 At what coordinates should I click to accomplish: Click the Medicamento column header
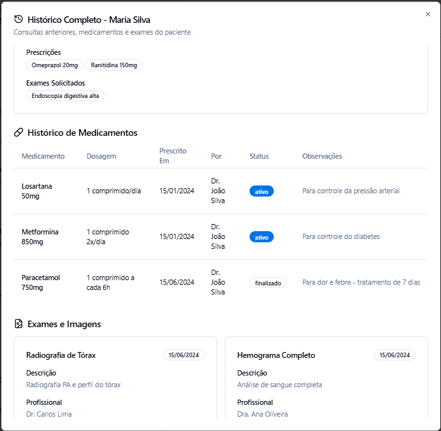point(43,156)
